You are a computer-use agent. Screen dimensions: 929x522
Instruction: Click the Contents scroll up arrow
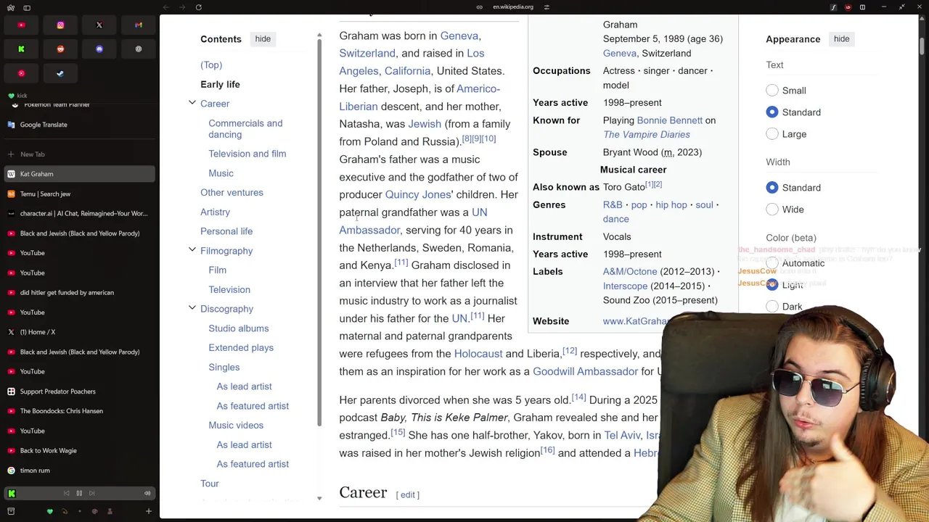(x=319, y=34)
